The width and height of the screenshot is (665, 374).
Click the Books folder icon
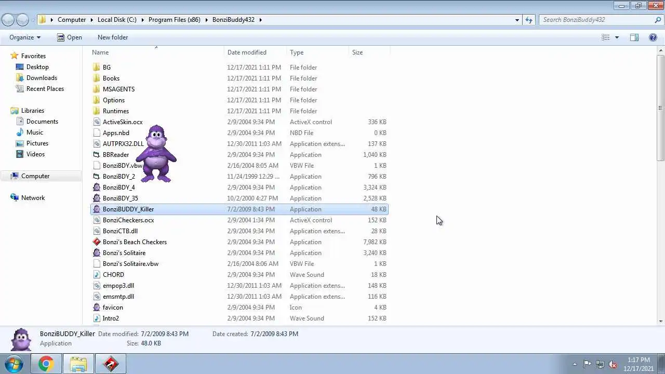(x=96, y=78)
